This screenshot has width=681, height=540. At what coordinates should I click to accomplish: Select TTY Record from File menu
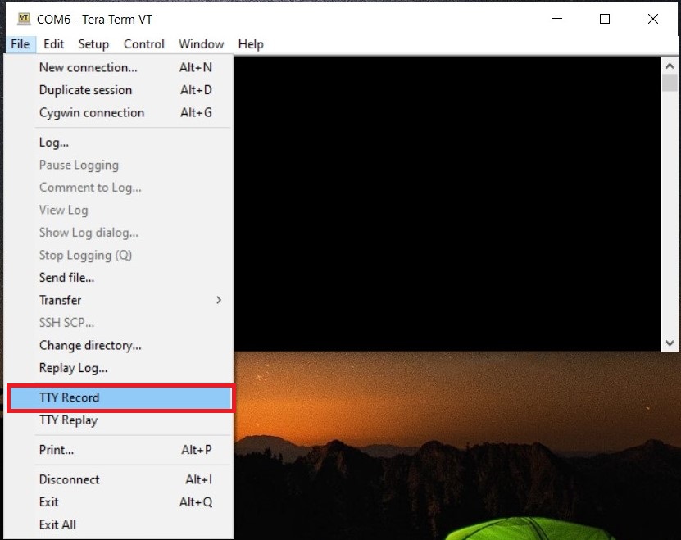(x=69, y=397)
